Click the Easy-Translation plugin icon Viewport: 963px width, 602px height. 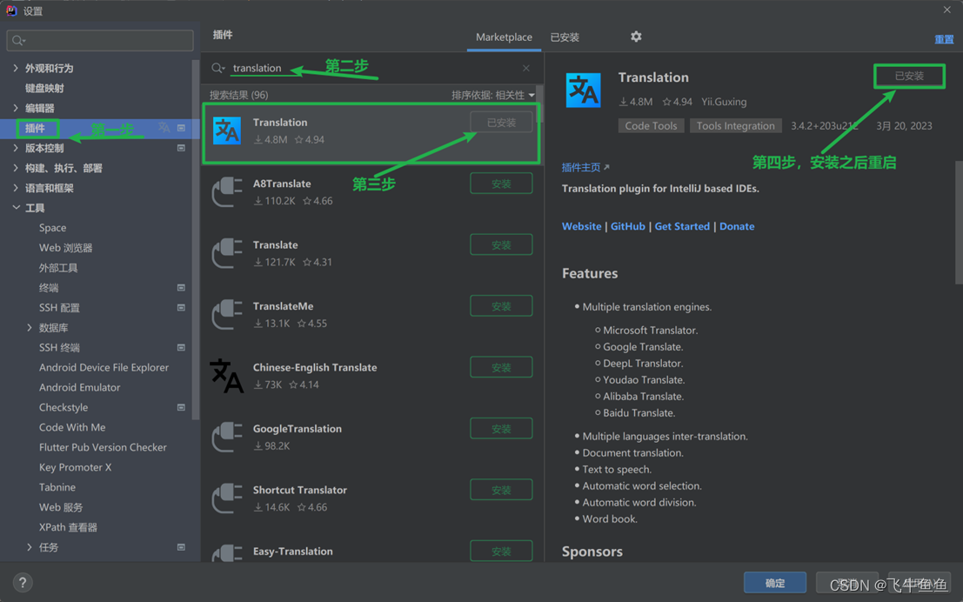(x=227, y=552)
